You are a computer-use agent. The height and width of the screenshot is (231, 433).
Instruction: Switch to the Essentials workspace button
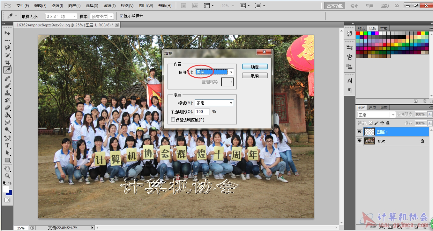point(335,6)
